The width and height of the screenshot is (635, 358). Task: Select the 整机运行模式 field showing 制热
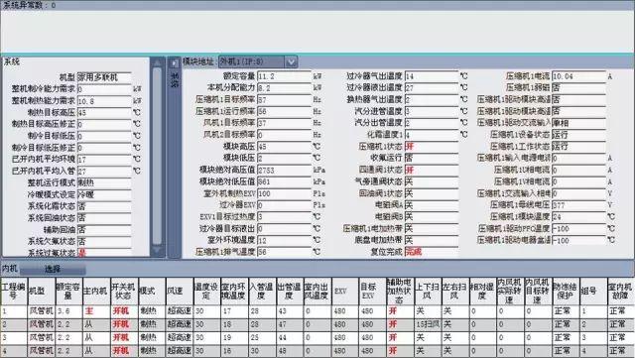click(x=104, y=182)
